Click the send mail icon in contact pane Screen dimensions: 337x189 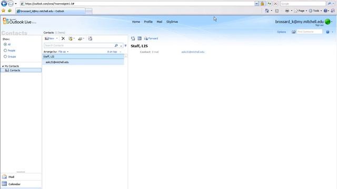(x=133, y=38)
